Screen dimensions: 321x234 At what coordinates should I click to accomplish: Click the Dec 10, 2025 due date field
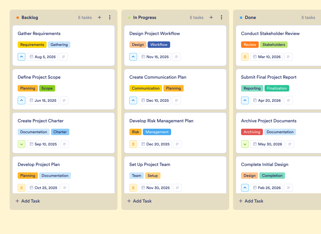click(155, 100)
